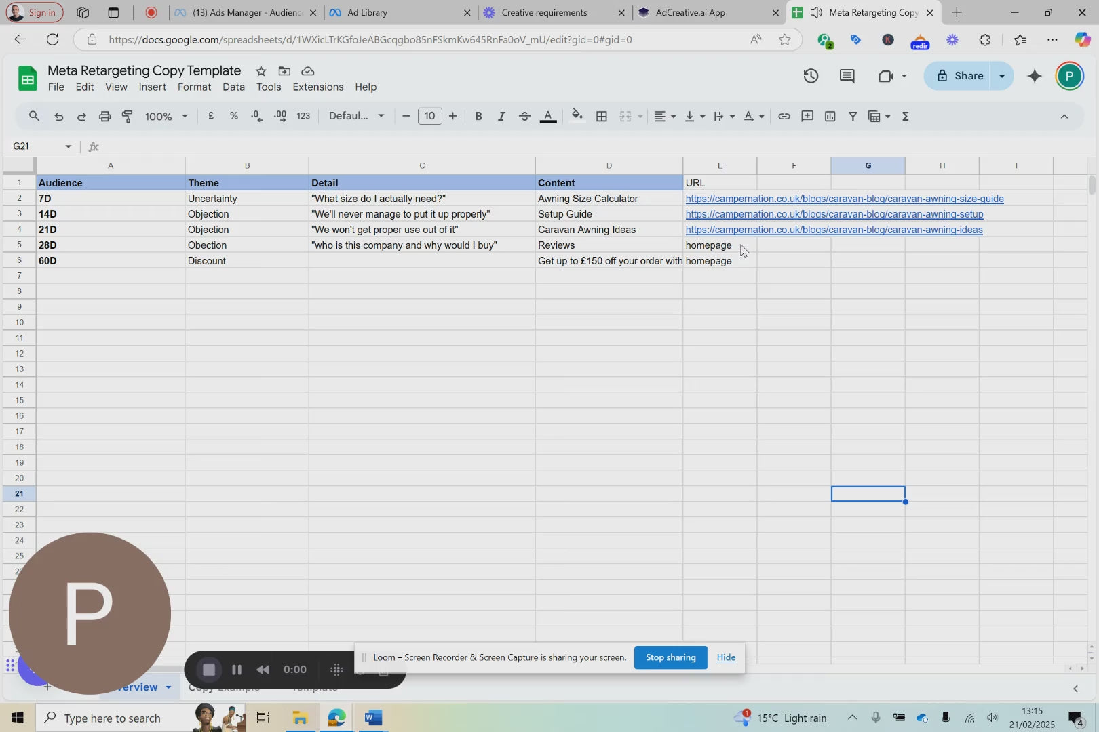Click the print icon in toolbar

point(104,117)
